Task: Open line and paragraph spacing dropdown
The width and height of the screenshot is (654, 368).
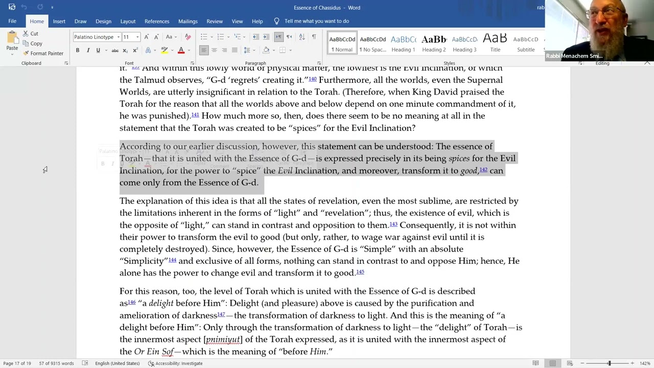Action: (247, 50)
